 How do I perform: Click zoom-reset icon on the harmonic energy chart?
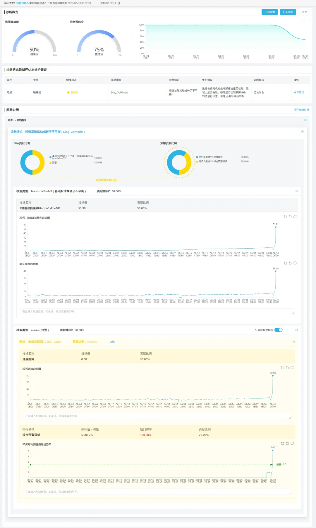pos(290,217)
